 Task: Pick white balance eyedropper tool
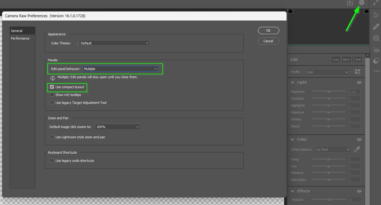click(x=357, y=149)
